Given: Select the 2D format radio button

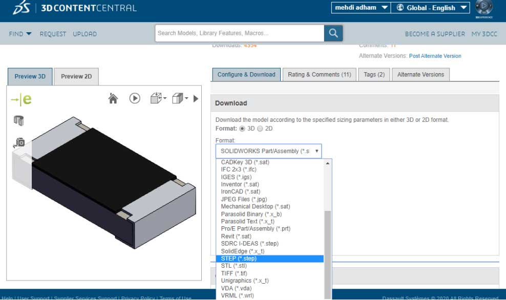Looking at the screenshot, I should click(x=260, y=128).
